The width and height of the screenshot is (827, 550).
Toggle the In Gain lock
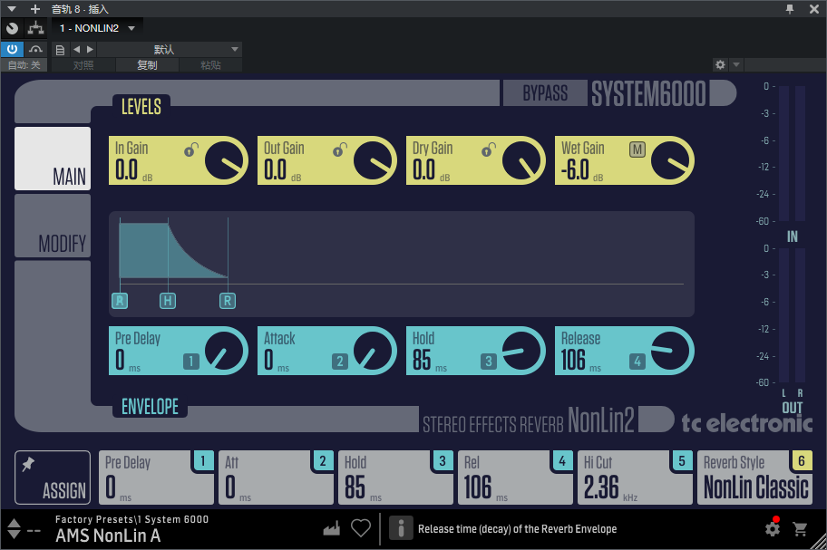[x=191, y=150]
